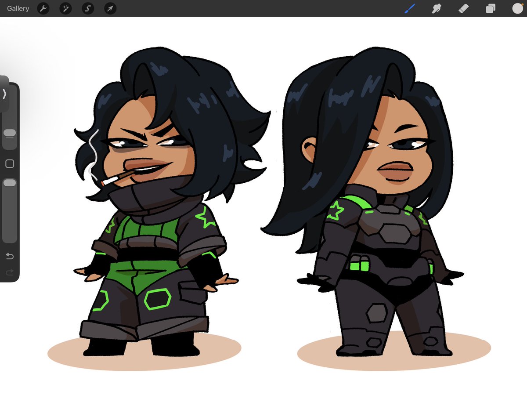Open the Actions wrench menu
Image resolution: width=527 pixels, height=395 pixels.
43,8
